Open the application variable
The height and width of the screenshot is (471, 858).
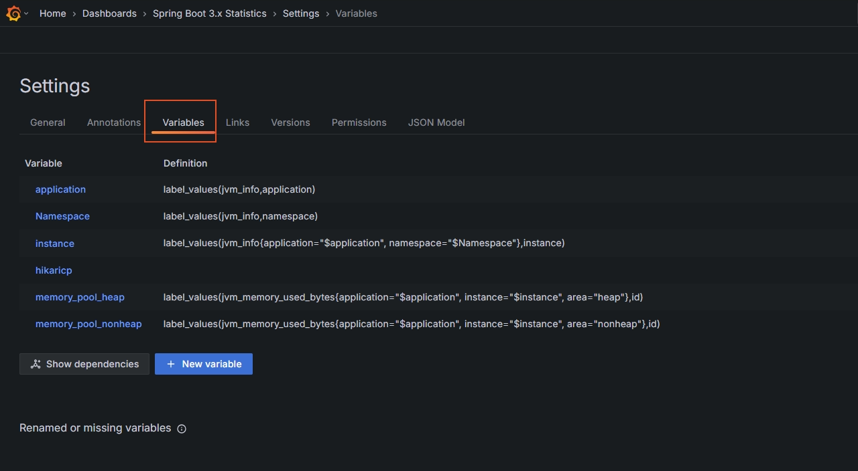pyautogui.click(x=60, y=189)
